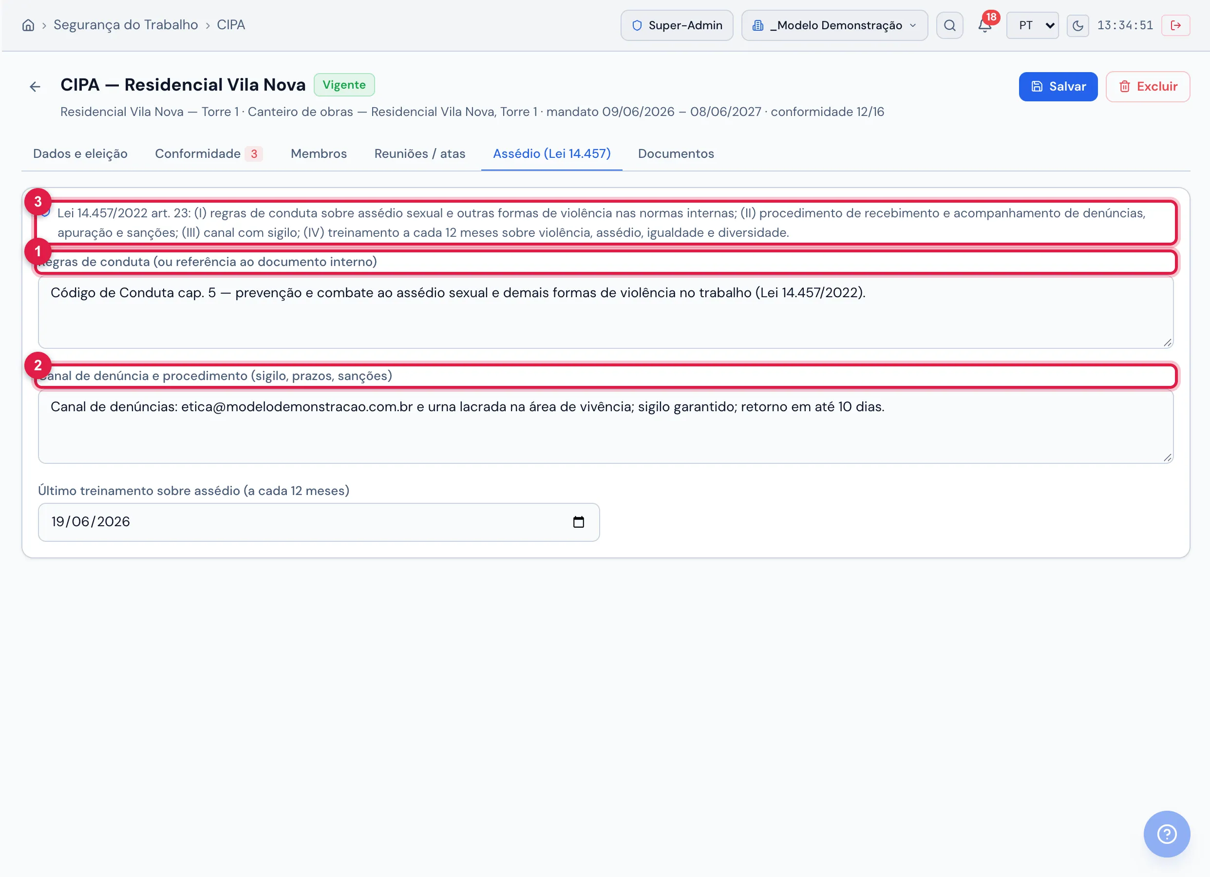The width and height of the screenshot is (1210, 877).
Task: Click the back arrow beside CIPA title
Action: click(35, 86)
